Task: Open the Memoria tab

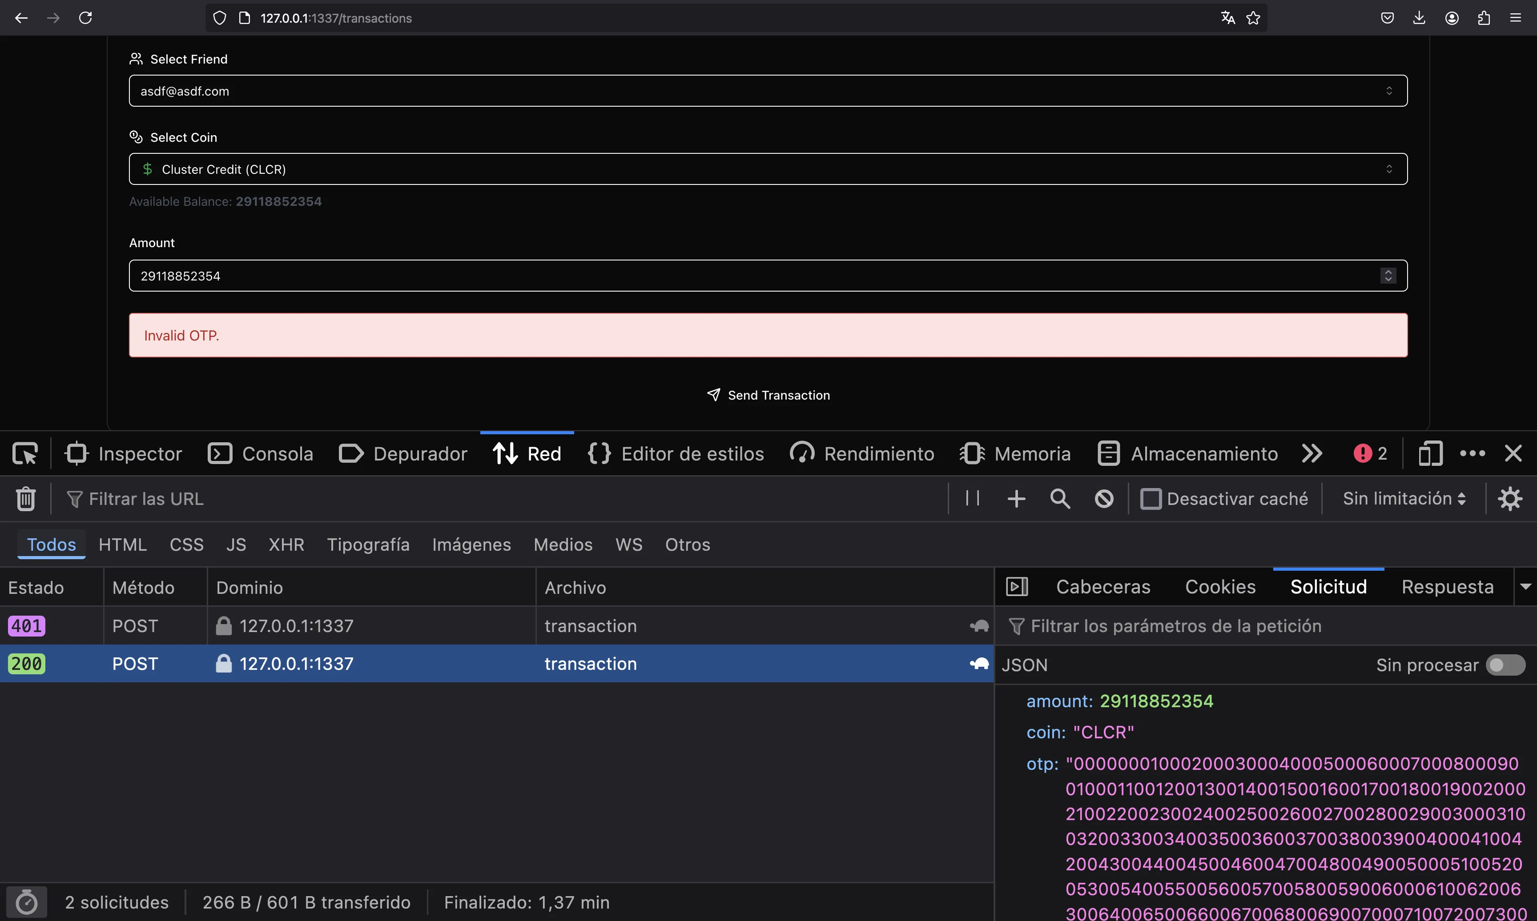Action: point(1015,454)
